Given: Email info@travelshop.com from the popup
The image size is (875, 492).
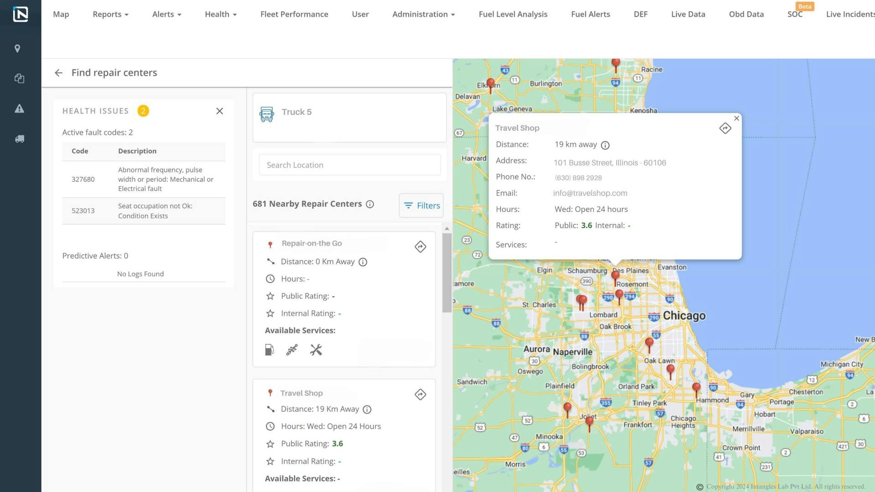Looking at the screenshot, I should [x=590, y=193].
